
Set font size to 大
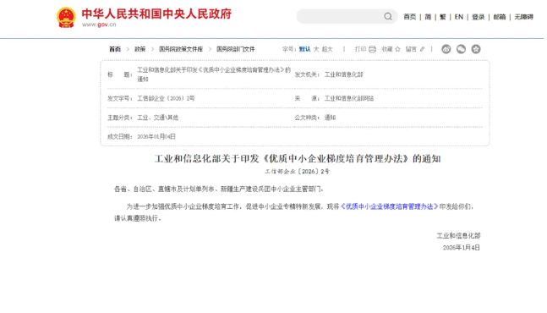pyautogui.click(x=316, y=49)
